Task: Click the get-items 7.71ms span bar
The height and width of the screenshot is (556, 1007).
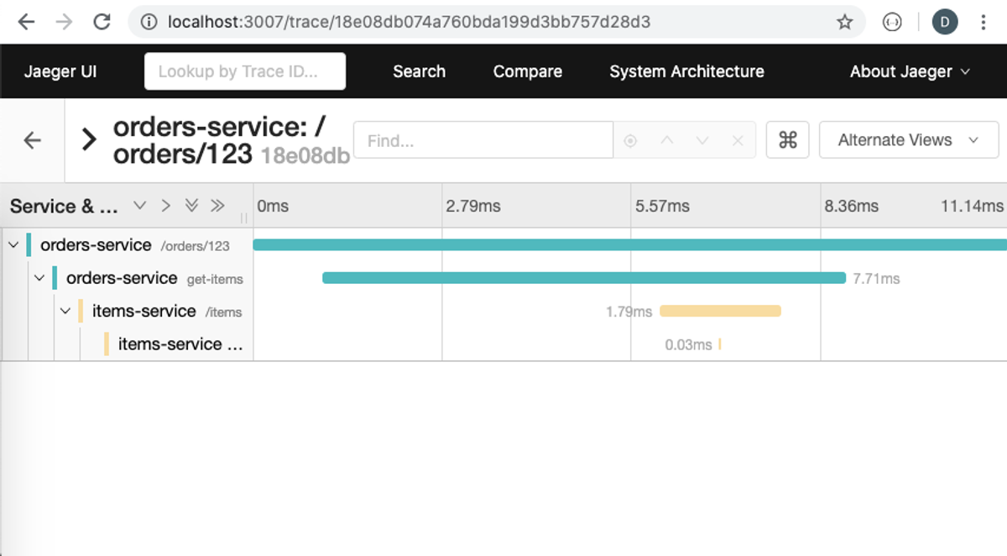Action: point(584,278)
